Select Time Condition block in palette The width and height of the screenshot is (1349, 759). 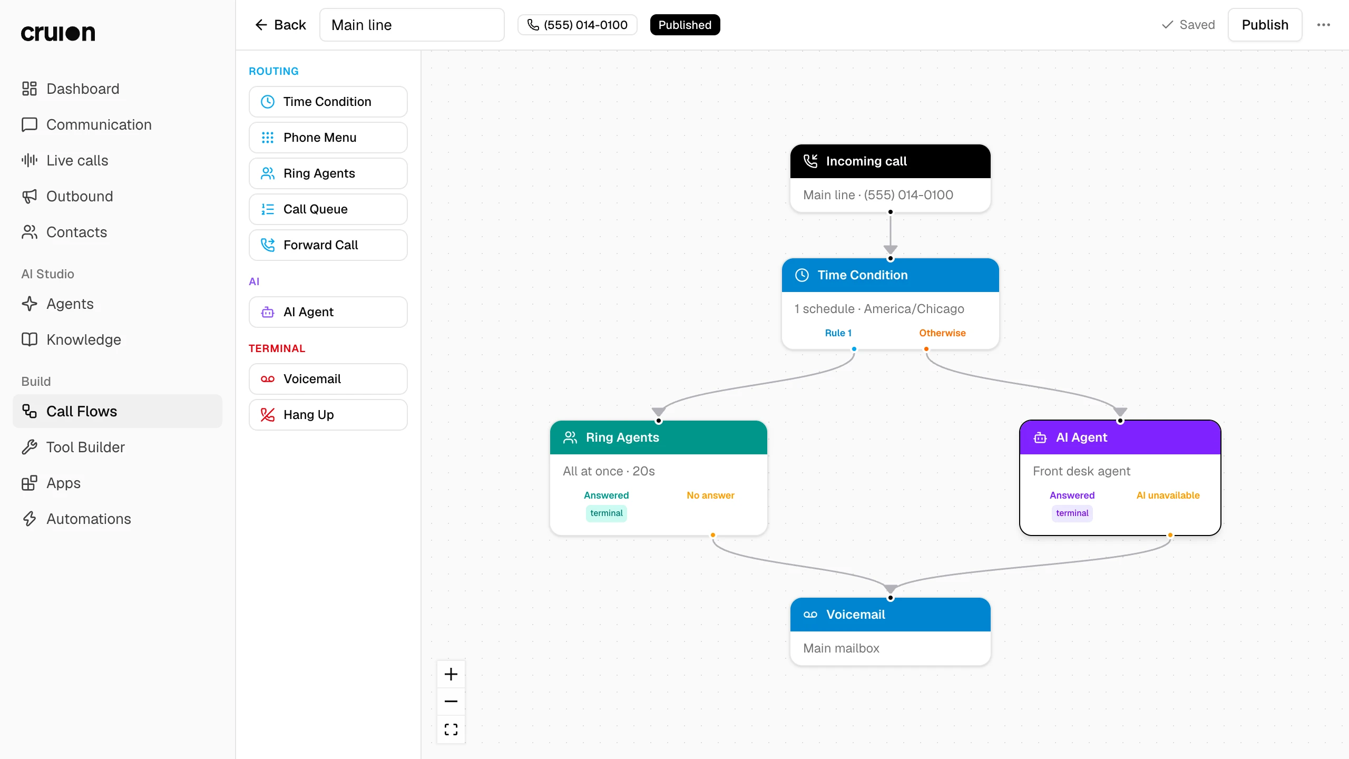(328, 102)
